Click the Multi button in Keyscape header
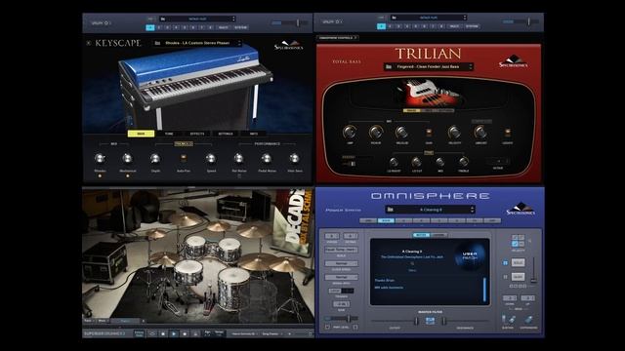 (x=224, y=27)
